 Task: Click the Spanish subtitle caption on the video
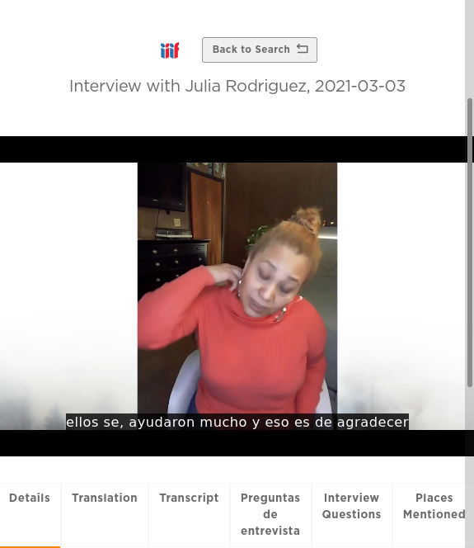click(x=237, y=422)
